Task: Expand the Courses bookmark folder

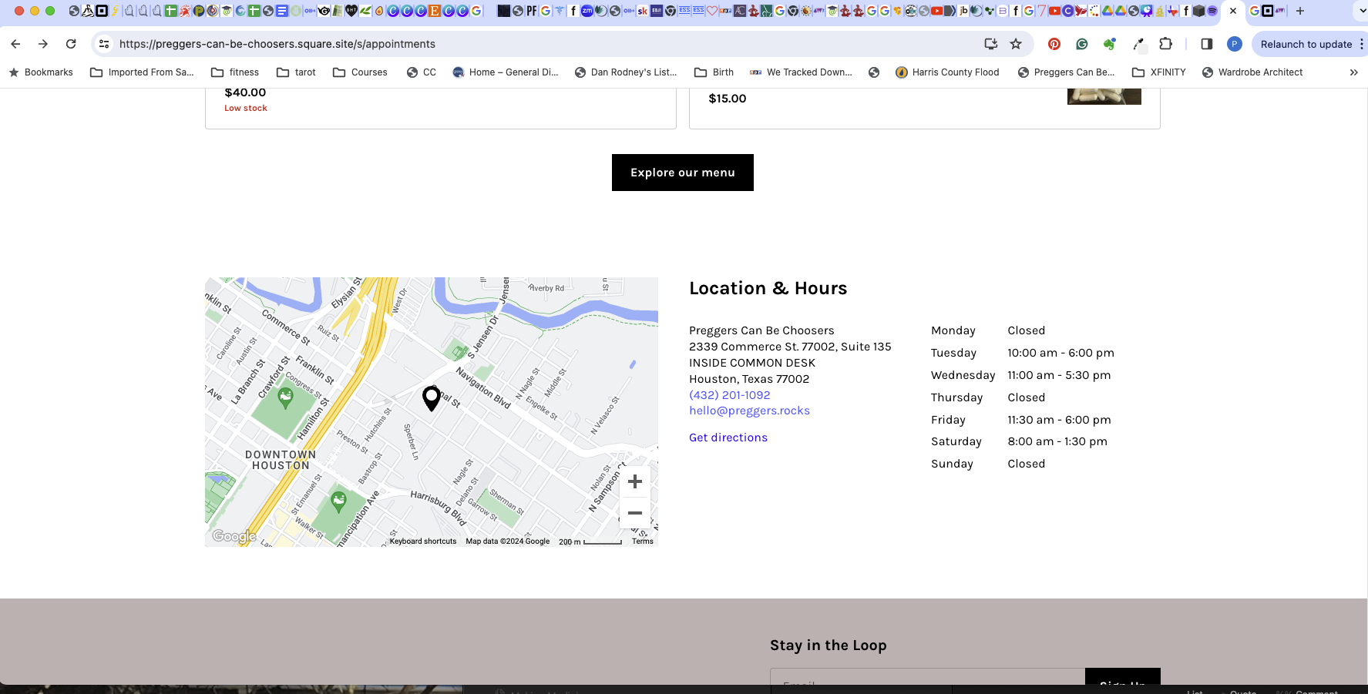Action: tap(360, 72)
